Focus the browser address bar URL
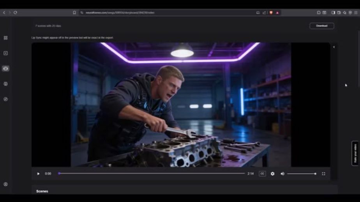Image resolution: width=360 pixels, height=202 pixels. click(x=120, y=12)
